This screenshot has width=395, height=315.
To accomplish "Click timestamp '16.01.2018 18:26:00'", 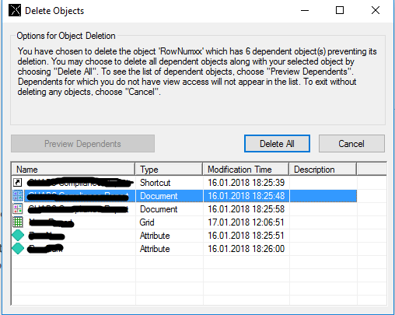I will pos(246,249).
